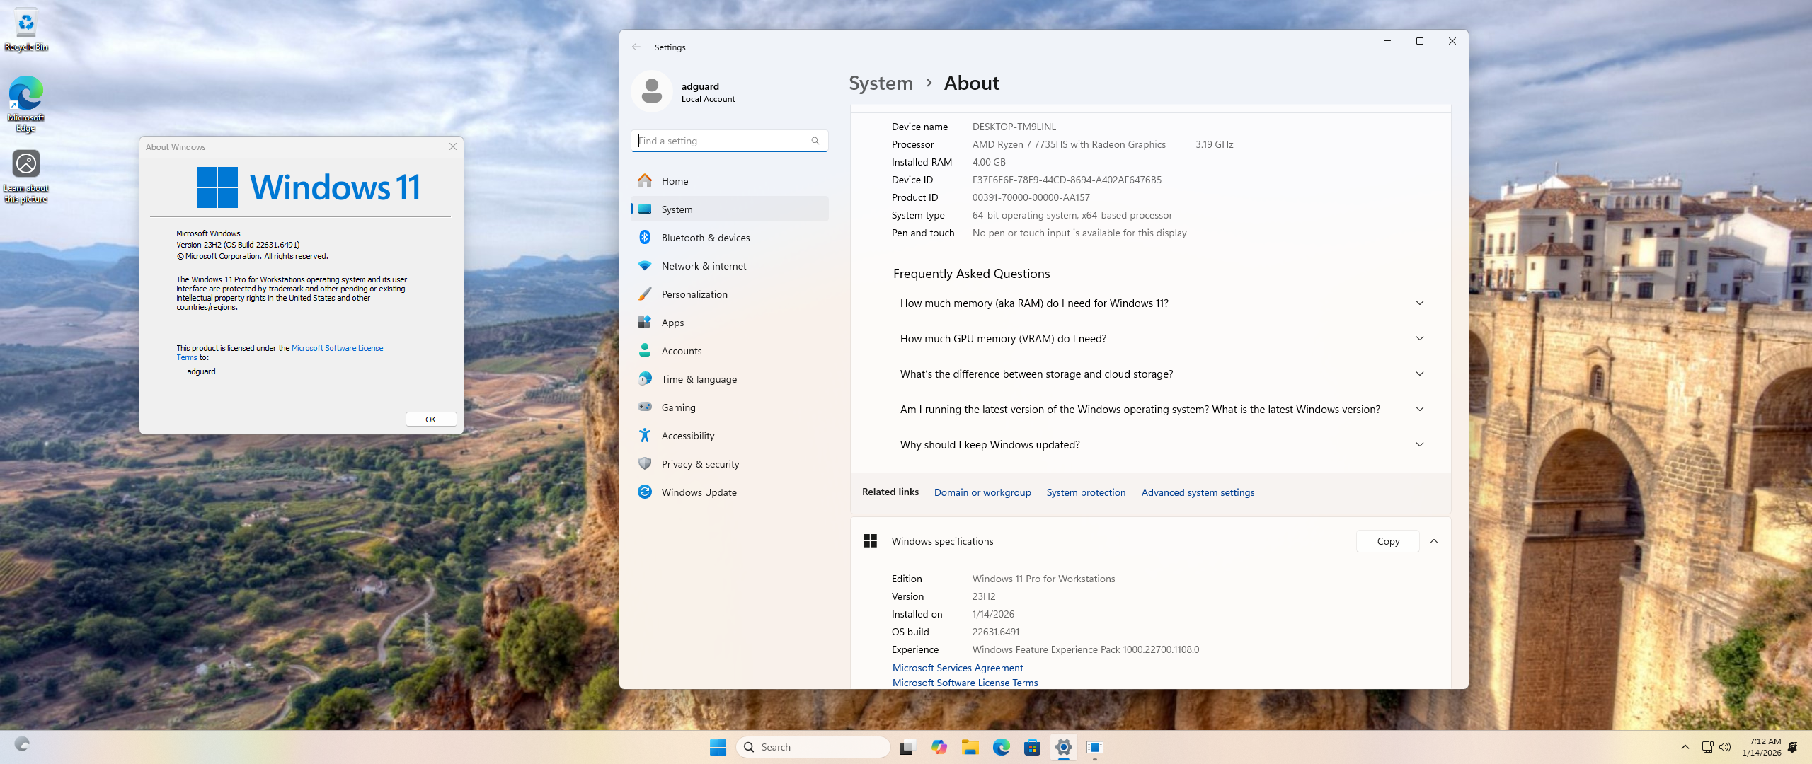Open the Windows Update section
The height and width of the screenshot is (764, 1812).
click(699, 492)
